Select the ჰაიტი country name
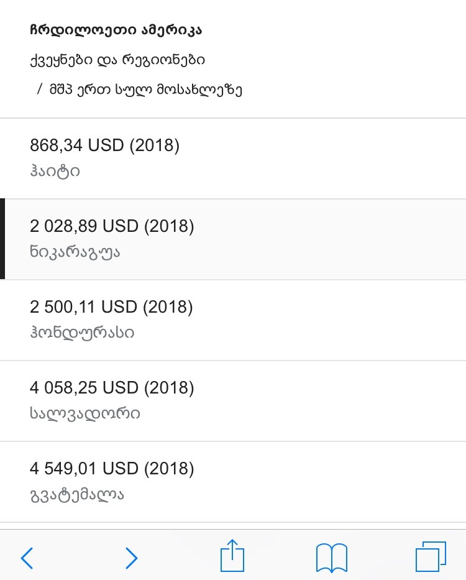 [x=55, y=171]
